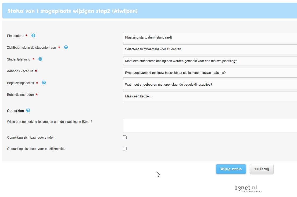
Task: Expand Selecteer zichtbaarheid voor studenten dropdown
Action: point(210,49)
